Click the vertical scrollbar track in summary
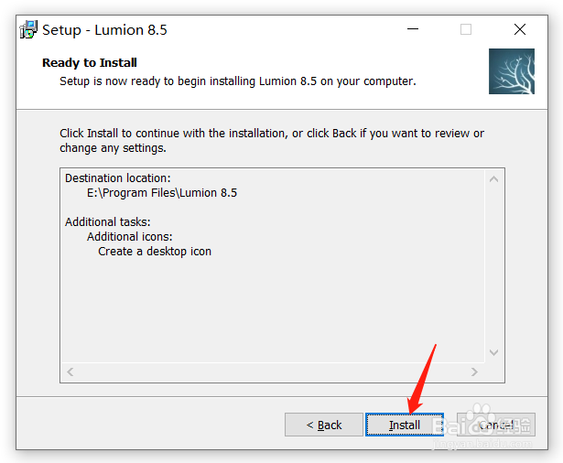 pyautogui.click(x=493, y=265)
